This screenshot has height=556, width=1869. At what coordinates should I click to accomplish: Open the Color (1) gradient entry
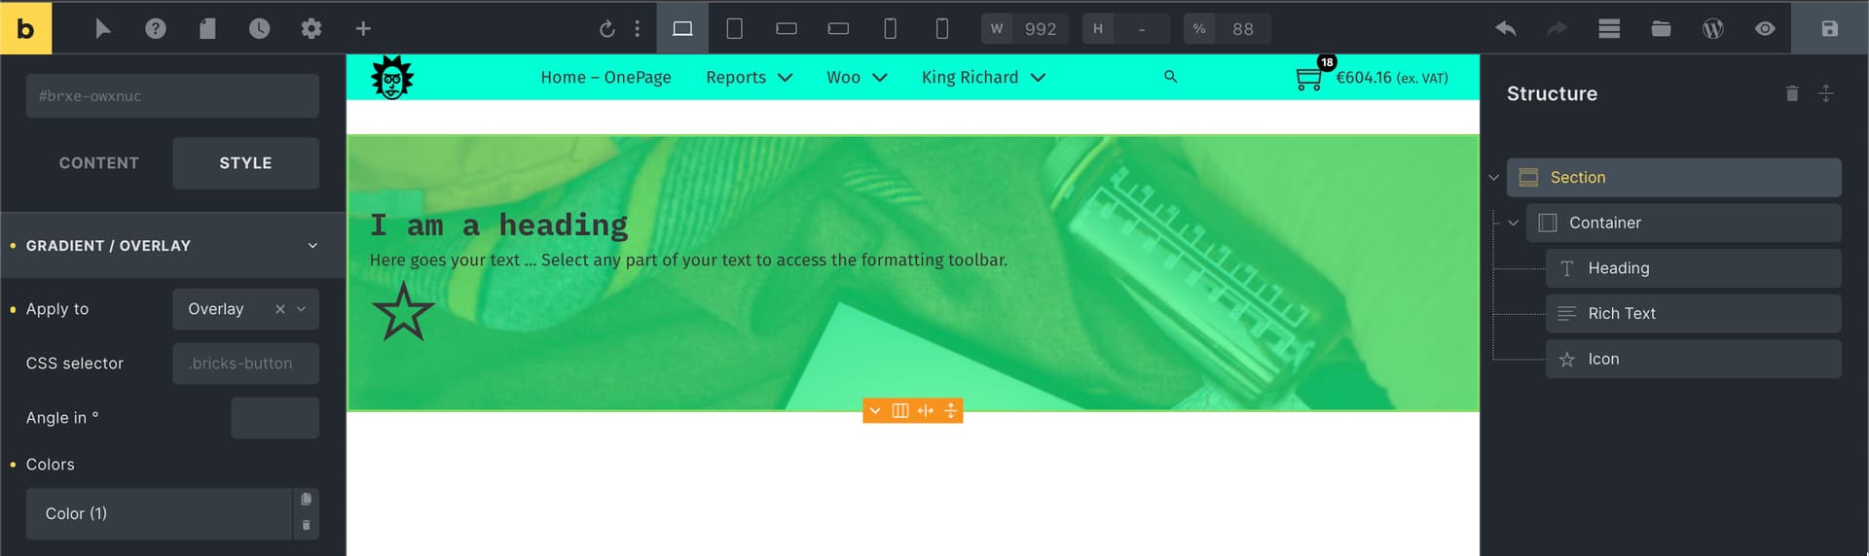coord(159,513)
